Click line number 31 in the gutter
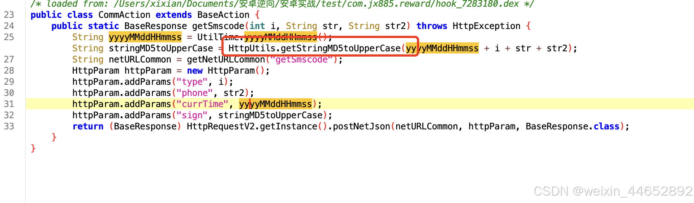Image resolution: width=694 pixels, height=203 pixels. [9, 104]
